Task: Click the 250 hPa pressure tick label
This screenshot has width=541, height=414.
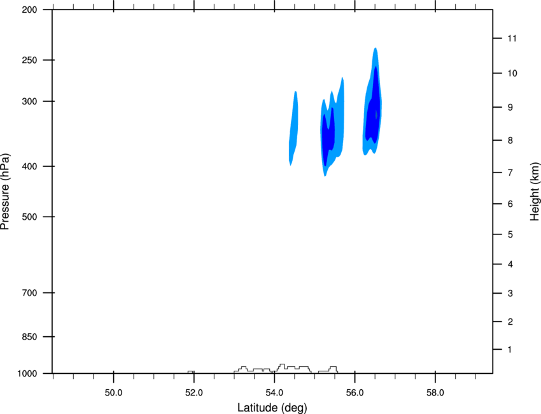Action: pyautogui.click(x=29, y=60)
